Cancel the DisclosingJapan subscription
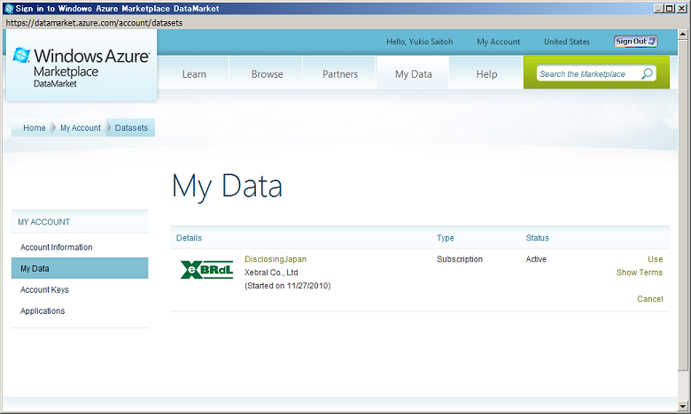The width and height of the screenshot is (691, 414). [x=649, y=299]
